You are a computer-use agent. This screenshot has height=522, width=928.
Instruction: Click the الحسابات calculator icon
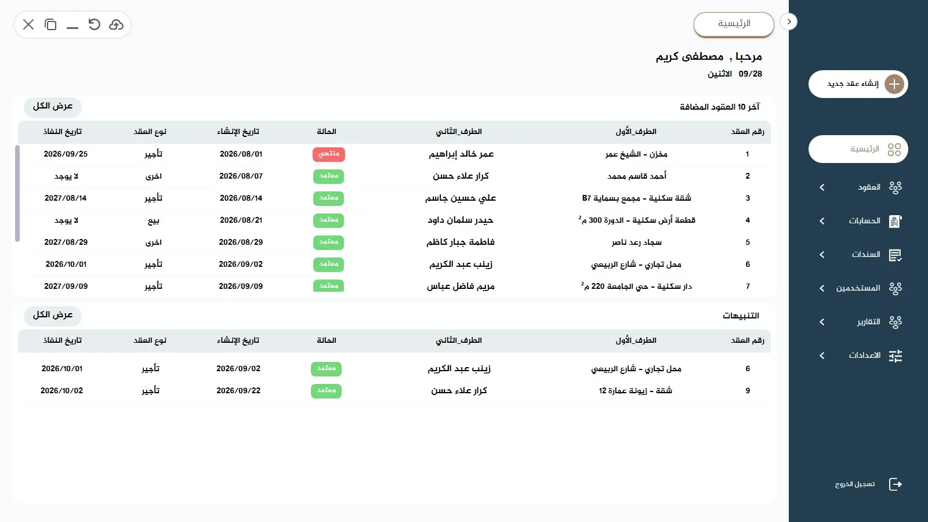[x=895, y=221]
